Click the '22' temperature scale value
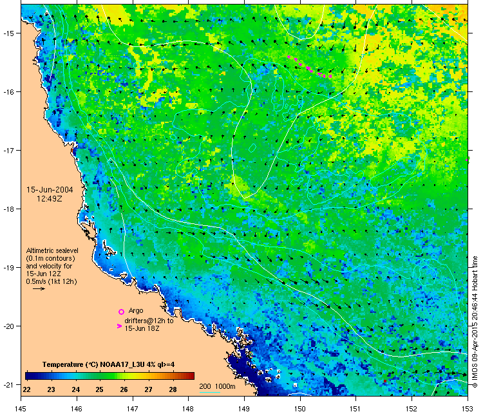This screenshot has height=412, width=483. point(27,389)
